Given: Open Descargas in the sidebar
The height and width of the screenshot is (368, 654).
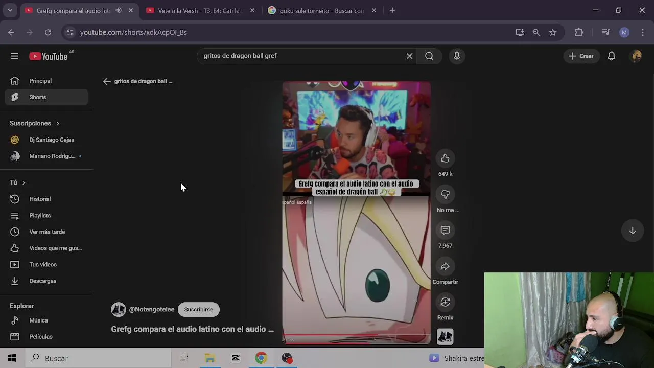Looking at the screenshot, I should 46,281.
